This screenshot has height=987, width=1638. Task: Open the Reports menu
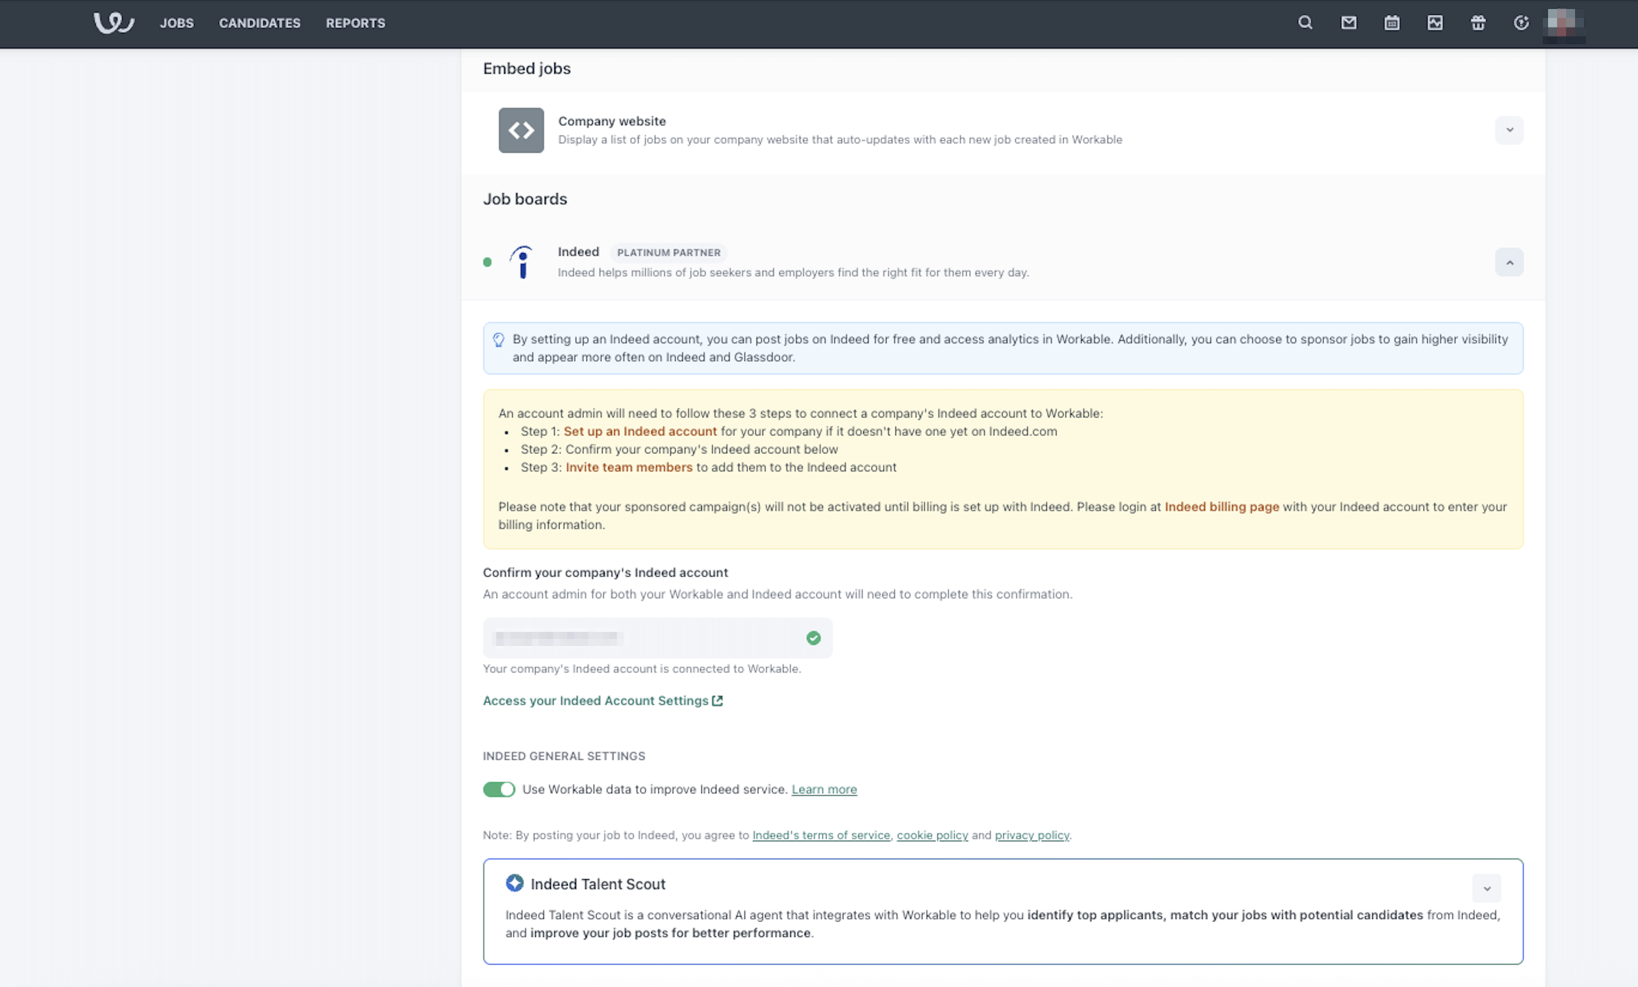[356, 23]
